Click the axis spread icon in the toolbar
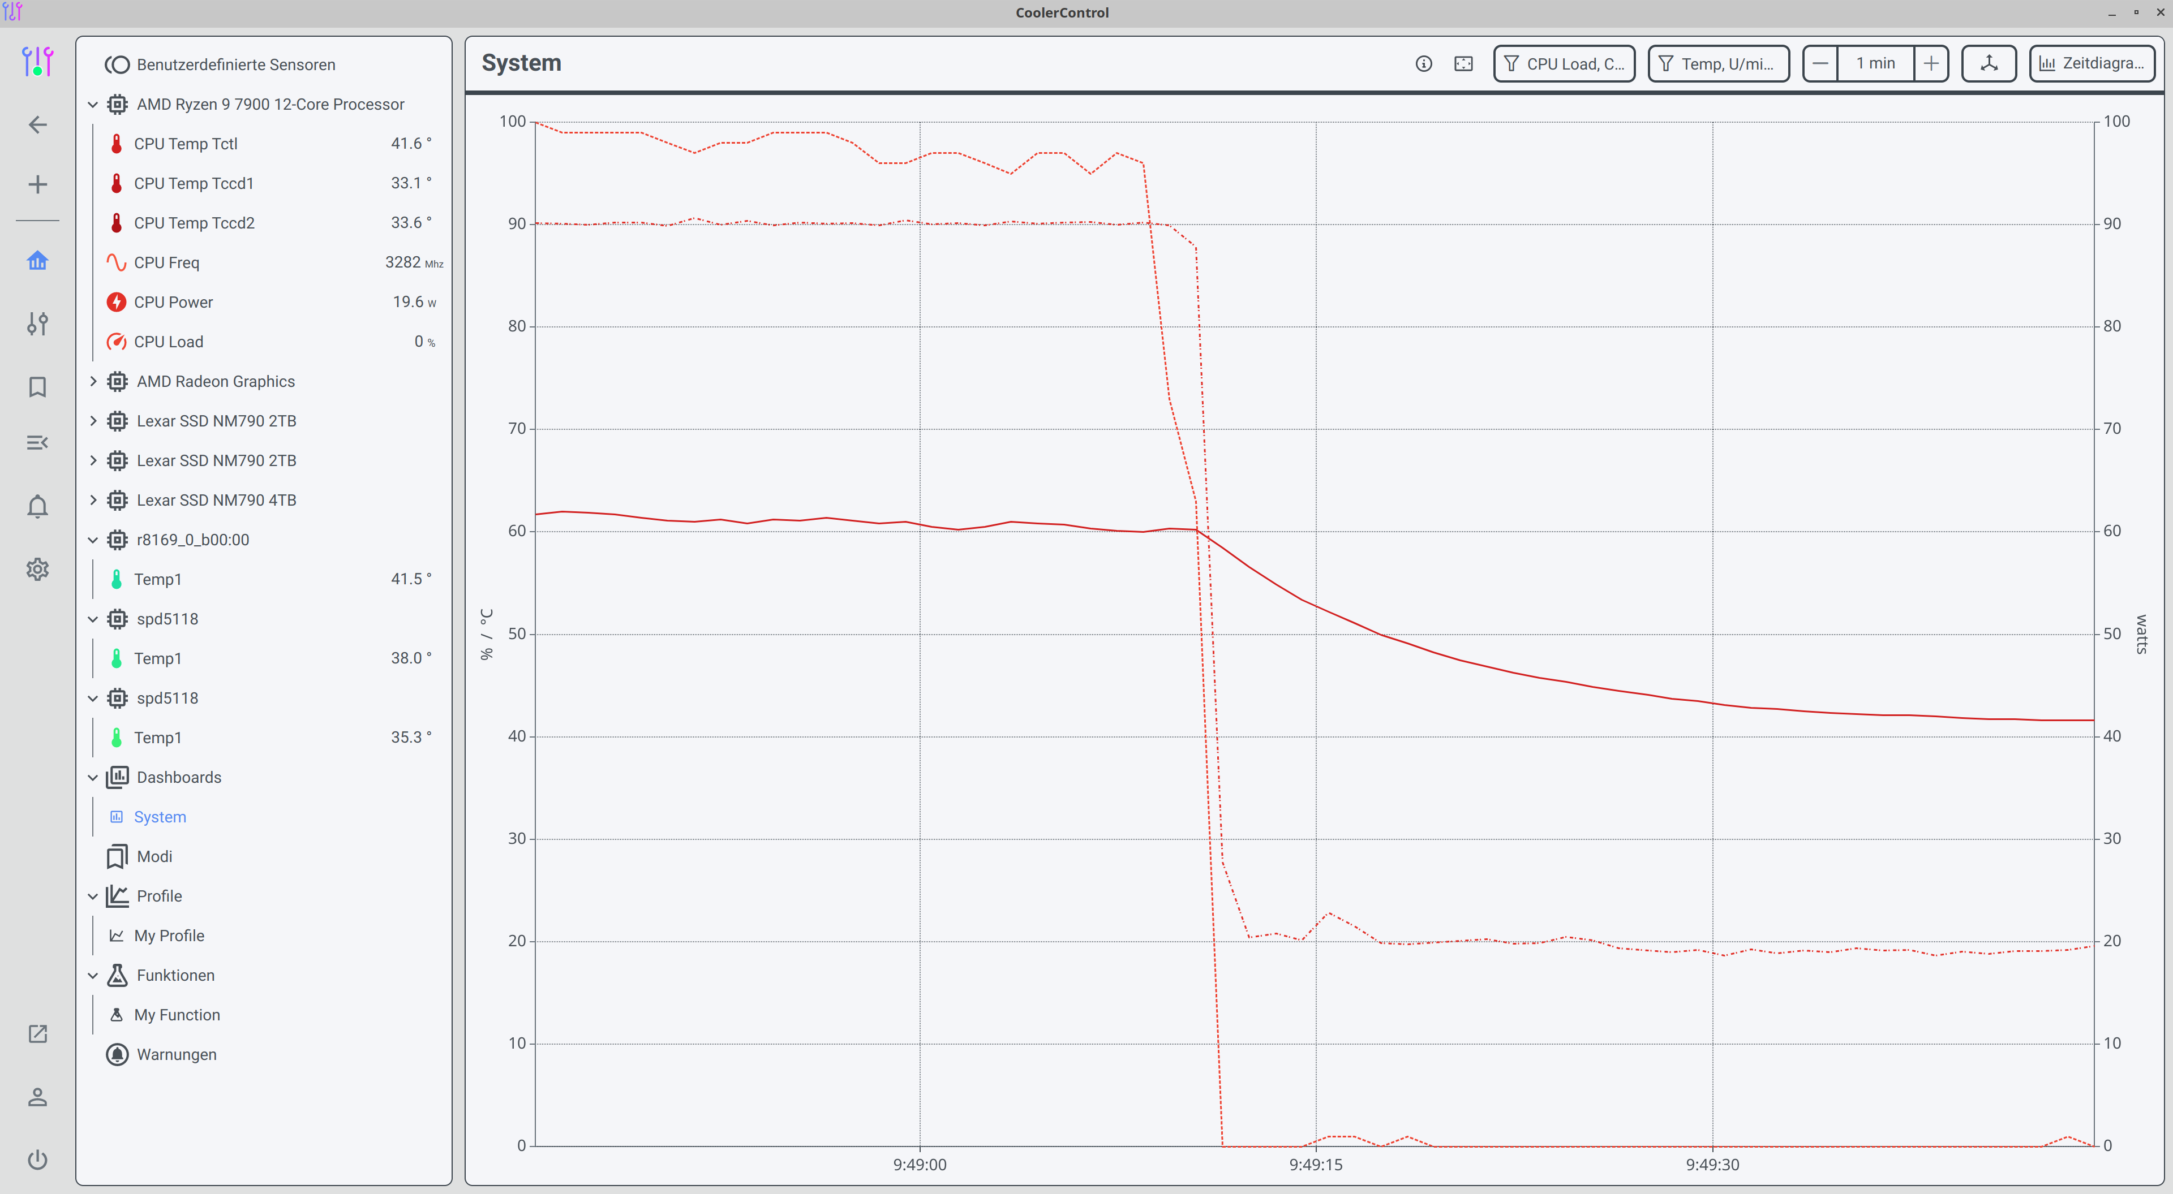 tap(1989, 63)
